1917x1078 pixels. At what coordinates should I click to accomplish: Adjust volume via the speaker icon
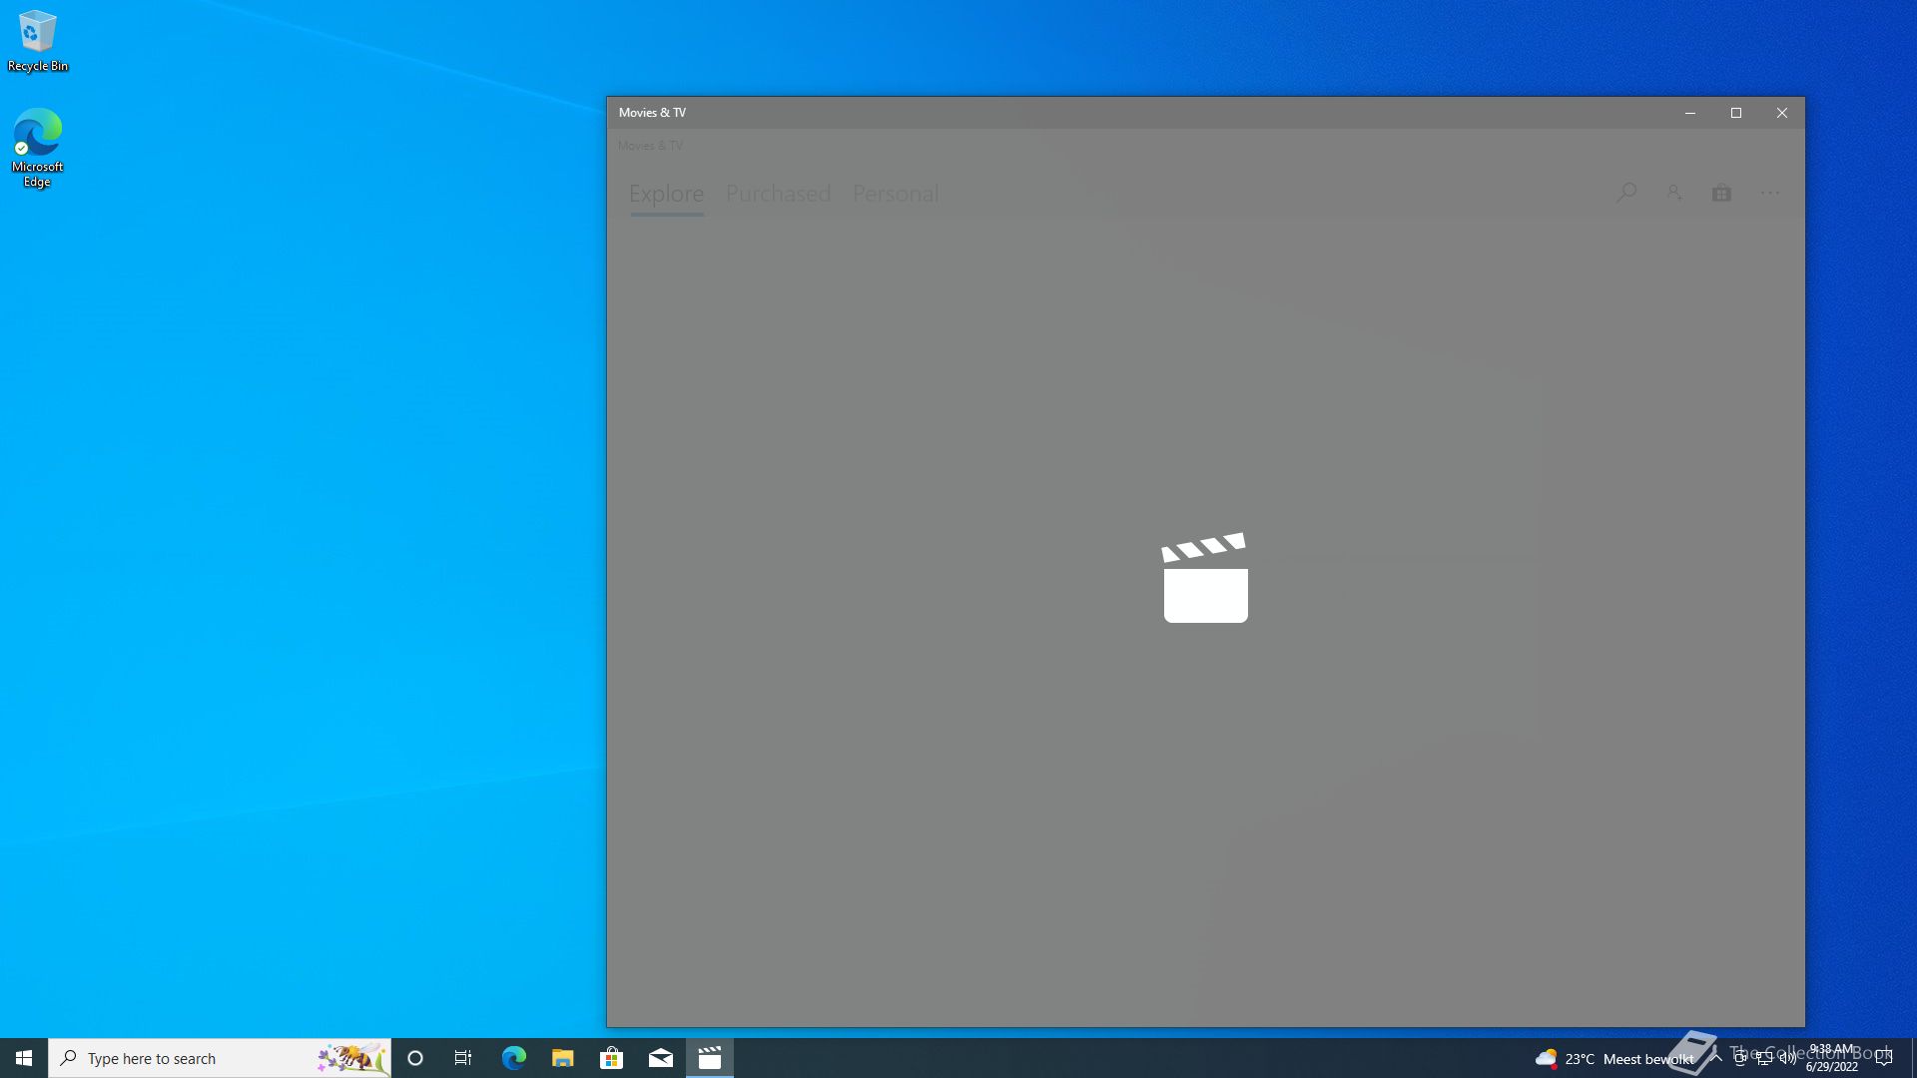click(x=1787, y=1058)
